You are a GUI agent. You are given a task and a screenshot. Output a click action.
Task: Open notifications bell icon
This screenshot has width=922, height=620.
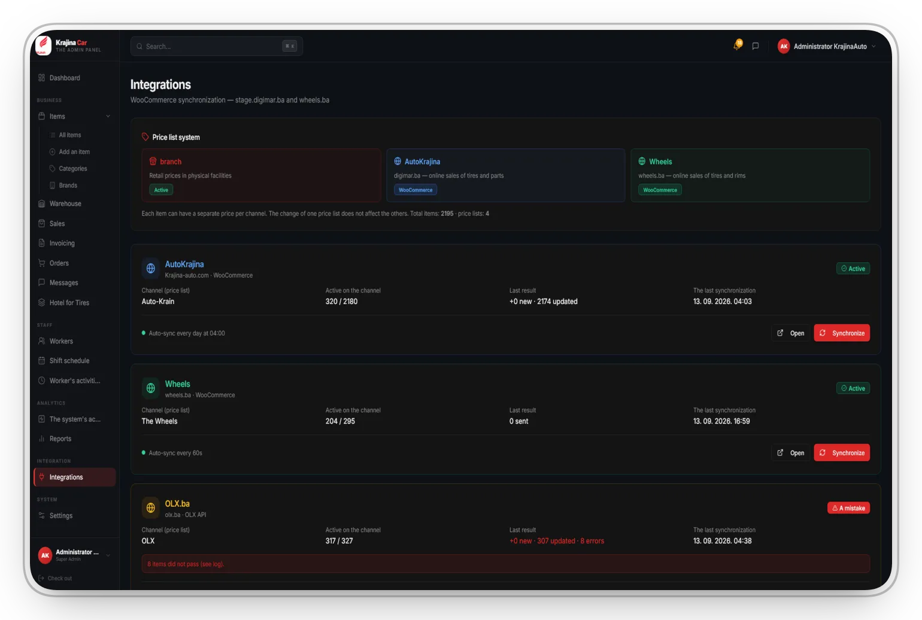(737, 46)
